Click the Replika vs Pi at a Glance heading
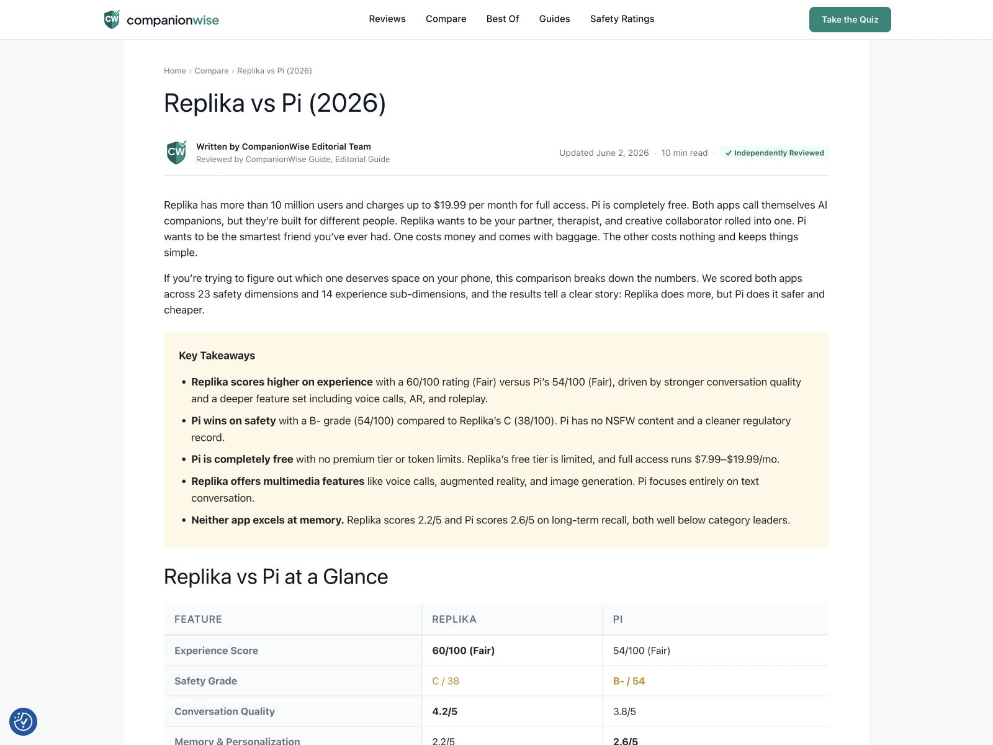 coord(276,577)
